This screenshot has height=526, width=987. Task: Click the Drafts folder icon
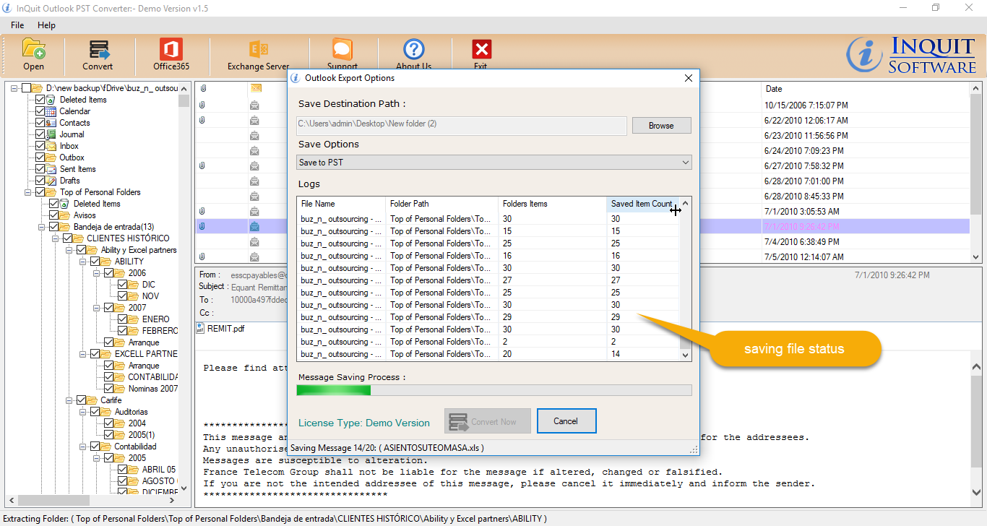tap(51, 181)
